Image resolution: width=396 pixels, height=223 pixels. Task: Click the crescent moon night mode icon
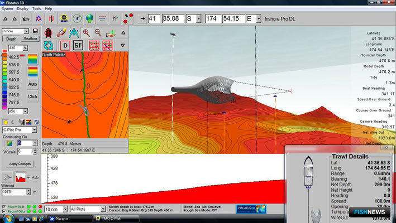[13, 123]
